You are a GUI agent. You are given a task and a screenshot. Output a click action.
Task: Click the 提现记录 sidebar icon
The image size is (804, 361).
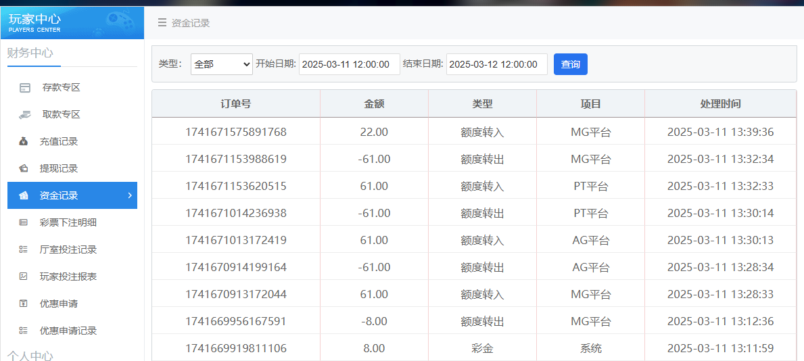click(24, 168)
